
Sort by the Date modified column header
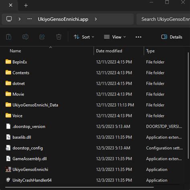pos(109,51)
